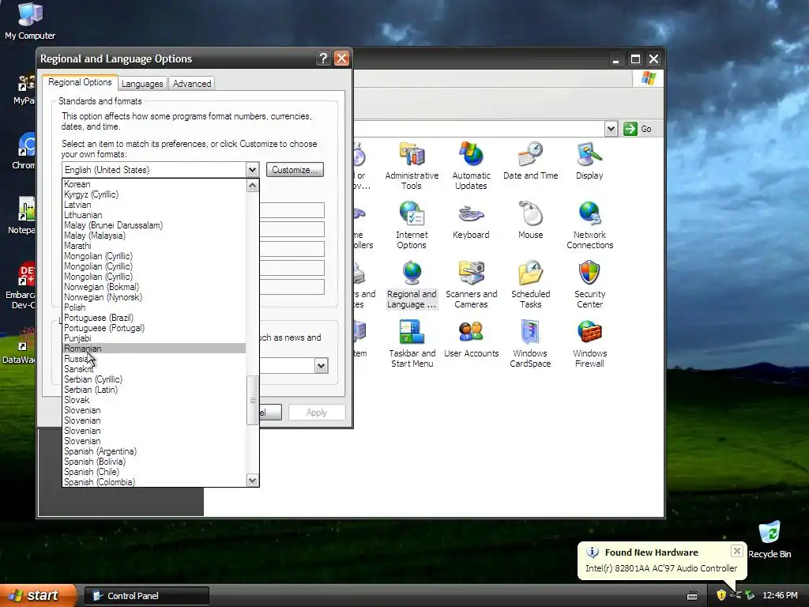This screenshot has height=607, width=809.
Task: Open Security Center icon
Action: tap(589, 284)
